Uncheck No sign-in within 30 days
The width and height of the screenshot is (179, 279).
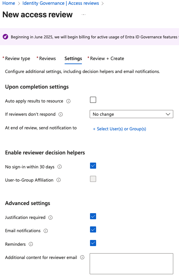click(x=93, y=166)
